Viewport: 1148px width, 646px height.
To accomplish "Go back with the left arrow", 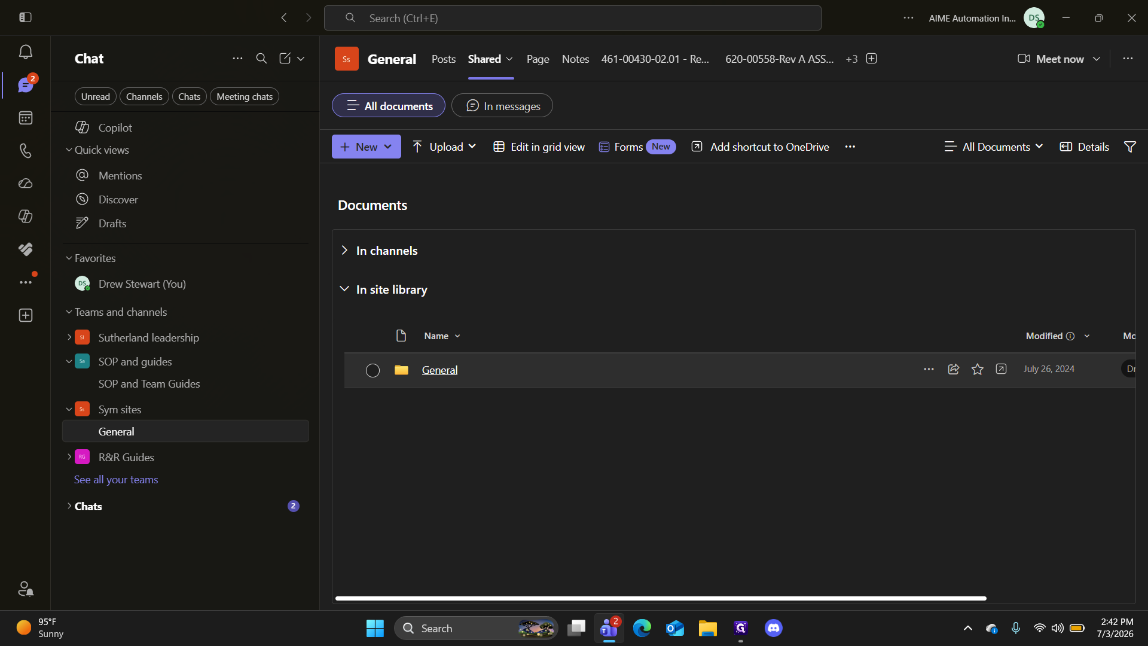I will tap(284, 18).
